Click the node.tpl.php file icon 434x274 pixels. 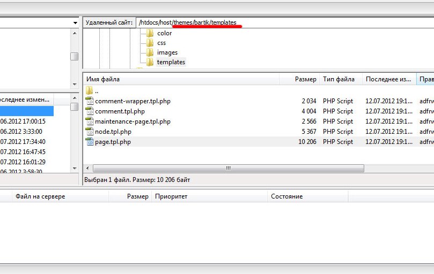pos(90,132)
